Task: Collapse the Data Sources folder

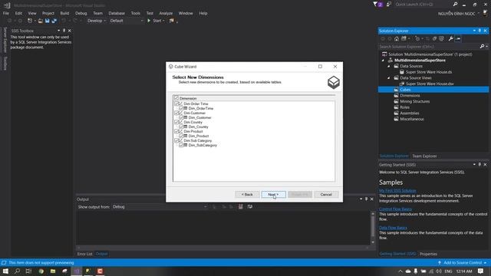Action: (x=389, y=67)
